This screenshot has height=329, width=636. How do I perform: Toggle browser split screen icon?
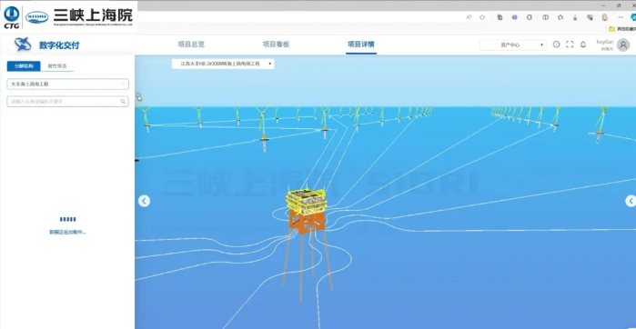(546, 17)
